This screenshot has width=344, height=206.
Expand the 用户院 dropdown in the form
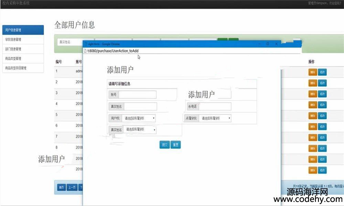[x=139, y=118]
